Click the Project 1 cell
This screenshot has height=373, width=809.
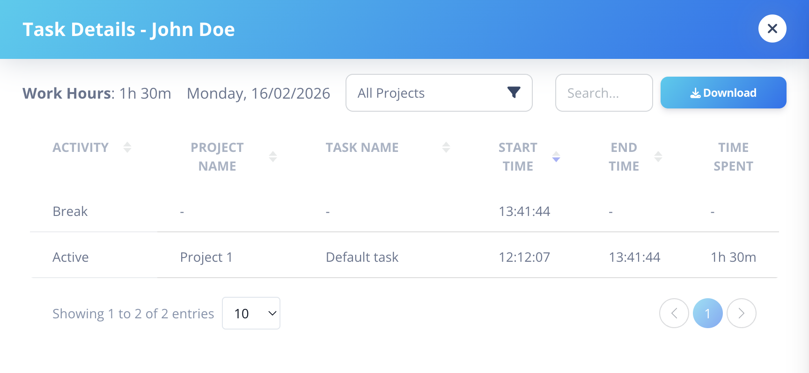(206, 257)
